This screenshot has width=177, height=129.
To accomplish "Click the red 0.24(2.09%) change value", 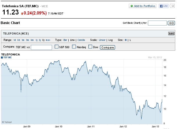I will click(x=35, y=13).
